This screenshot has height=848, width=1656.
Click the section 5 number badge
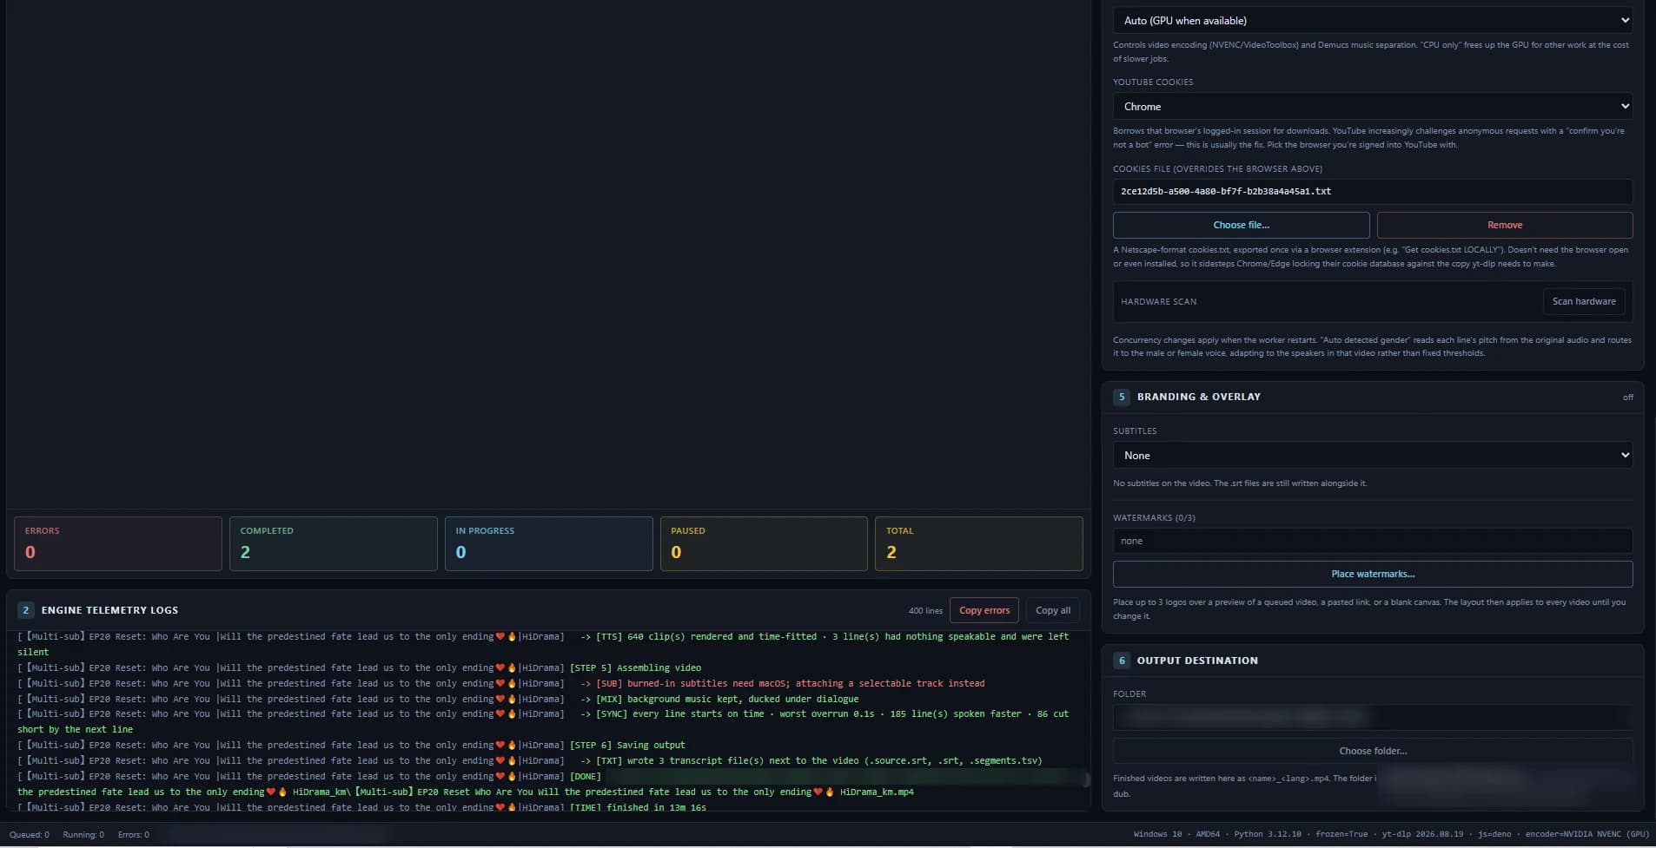click(1121, 397)
